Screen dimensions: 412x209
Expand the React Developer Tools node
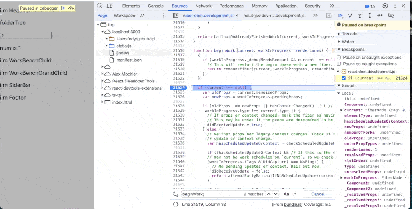click(x=102, y=81)
